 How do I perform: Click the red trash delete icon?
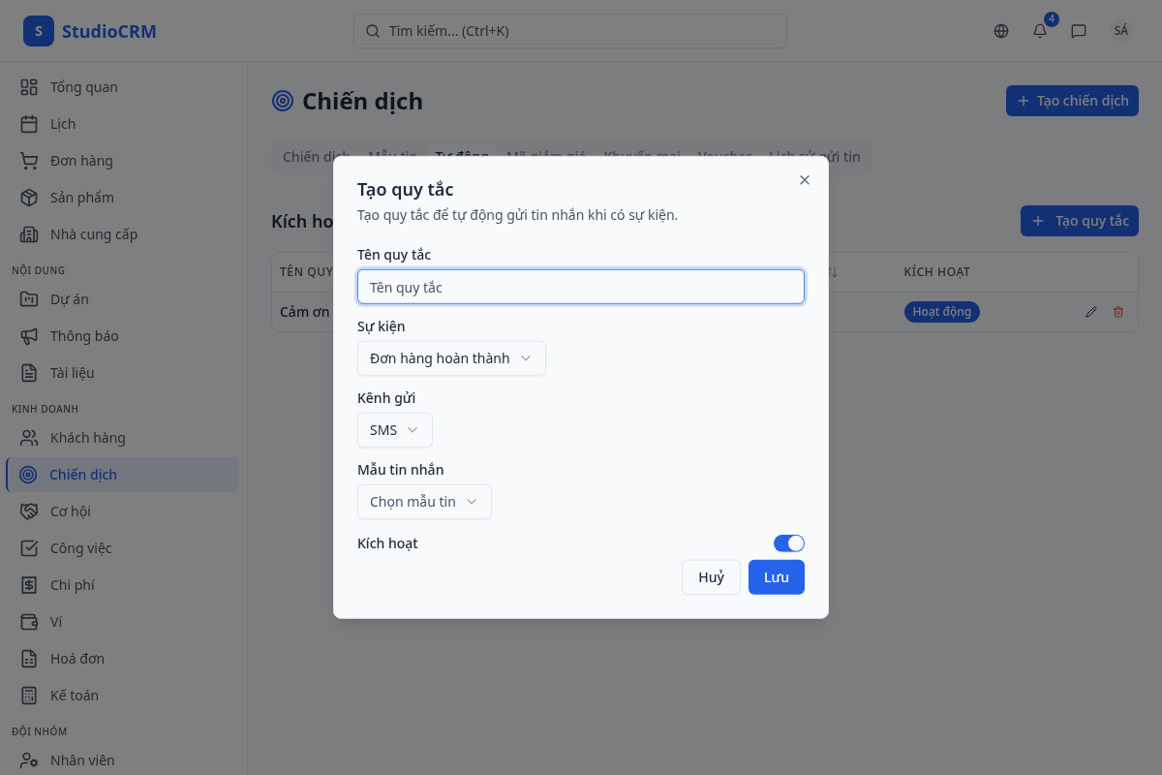(x=1118, y=312)
